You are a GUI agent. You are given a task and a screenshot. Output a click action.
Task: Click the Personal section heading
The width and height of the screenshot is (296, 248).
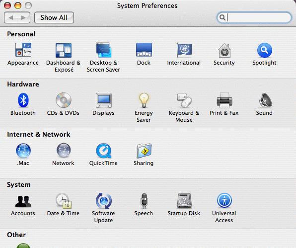point(21,34)
